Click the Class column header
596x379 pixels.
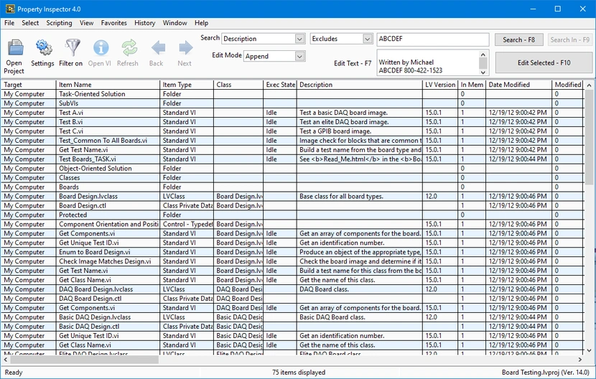click(x=238, y=85)
